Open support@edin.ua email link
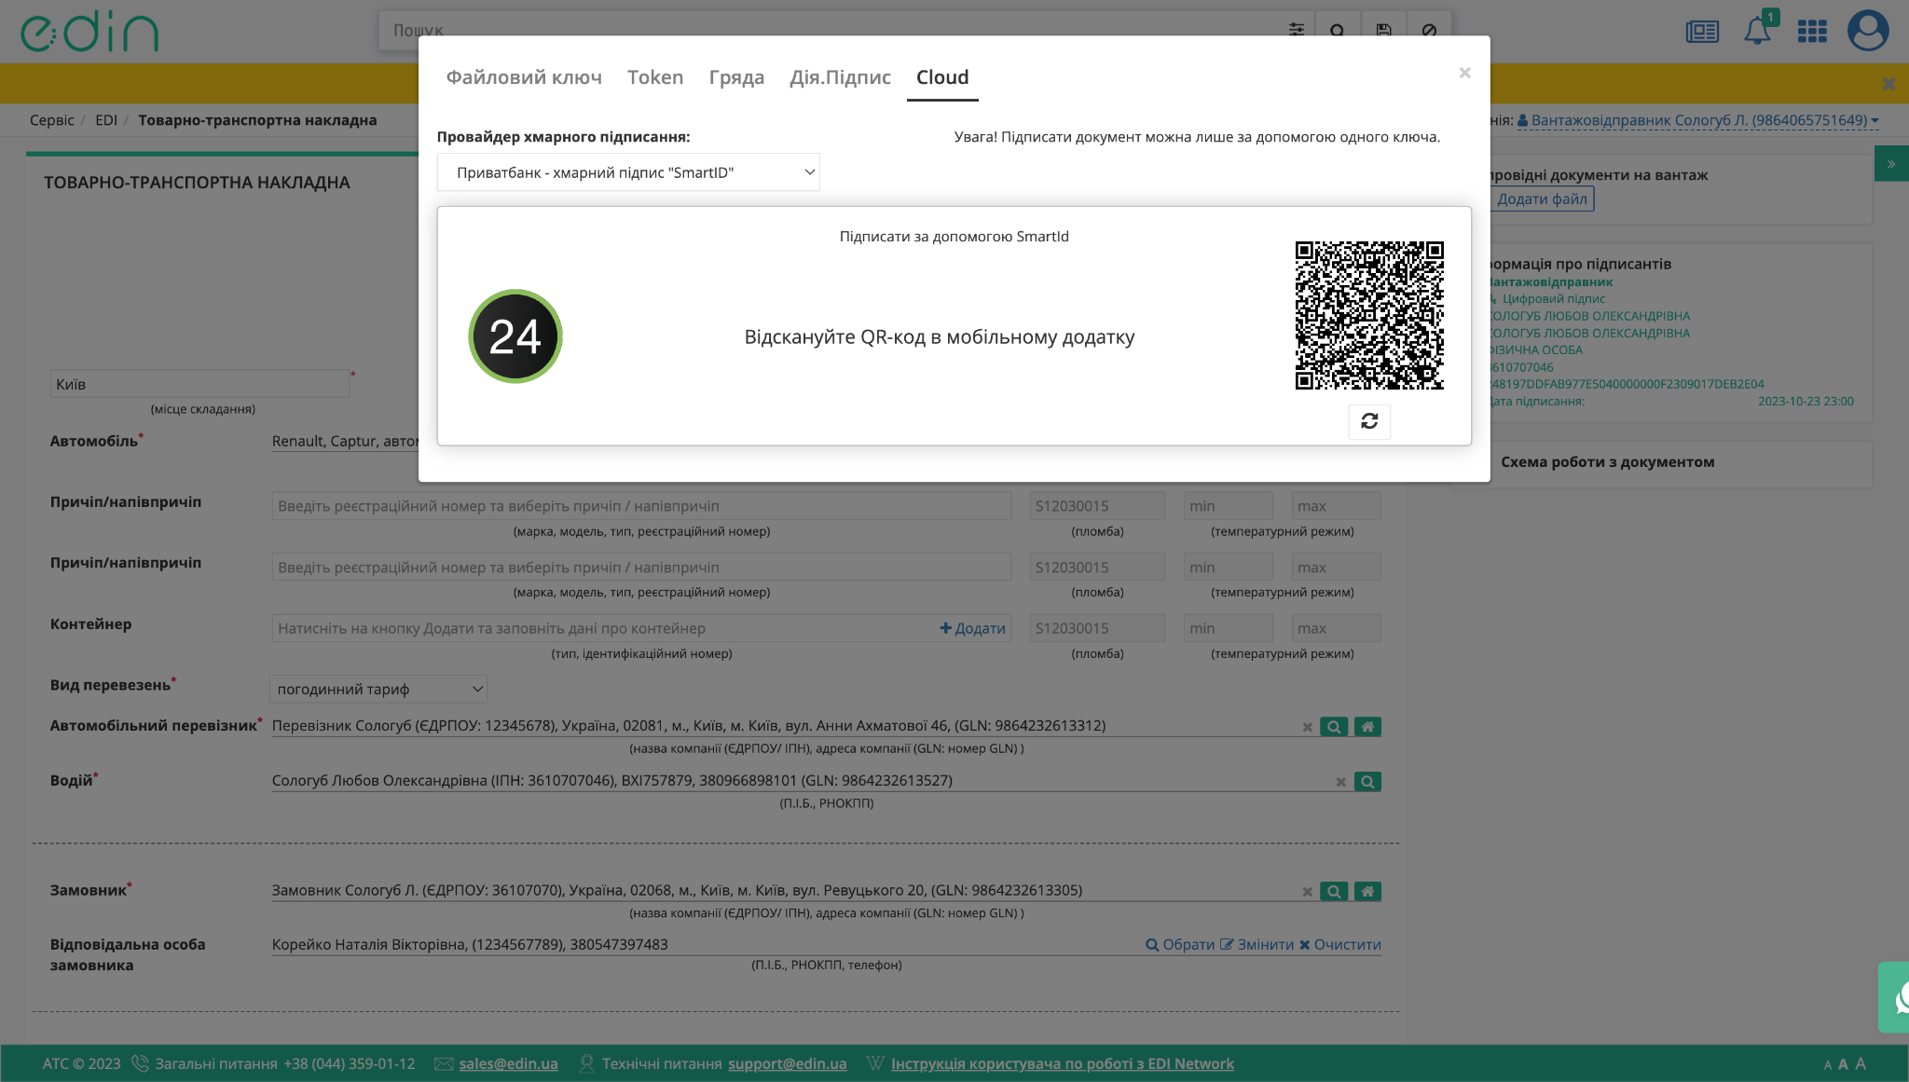This screenshot has height=1082, width=1909. coord(788,1064)
